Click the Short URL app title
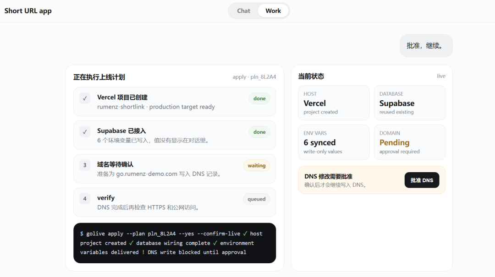The width and height of the screenshot is (495, 277). (28, 11)
